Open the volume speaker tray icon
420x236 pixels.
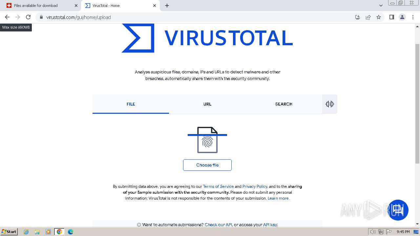point(373,232)
